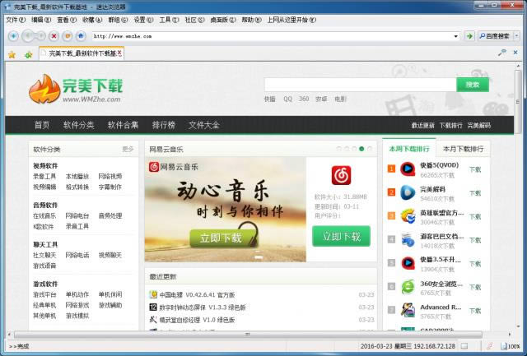The image size is (527, 356).
Task: Select the third carousel dot indicator
Action: (x=354, y=149)
